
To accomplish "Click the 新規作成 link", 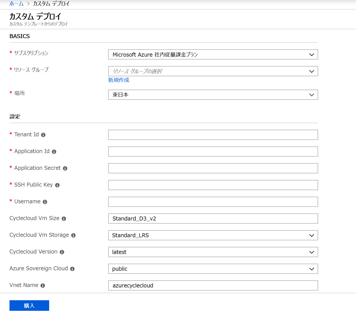I will (x=118, y=80).
